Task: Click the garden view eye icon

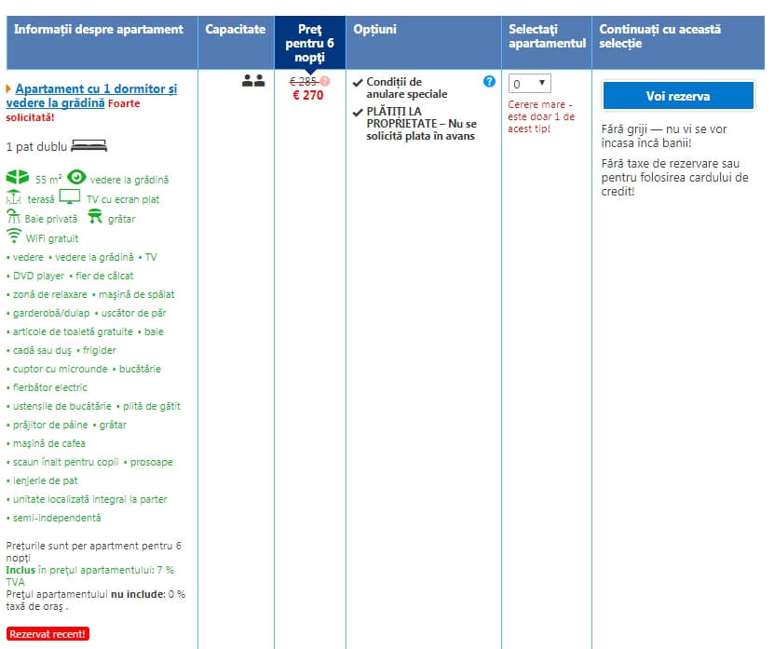Action: (x=76, y=177)
